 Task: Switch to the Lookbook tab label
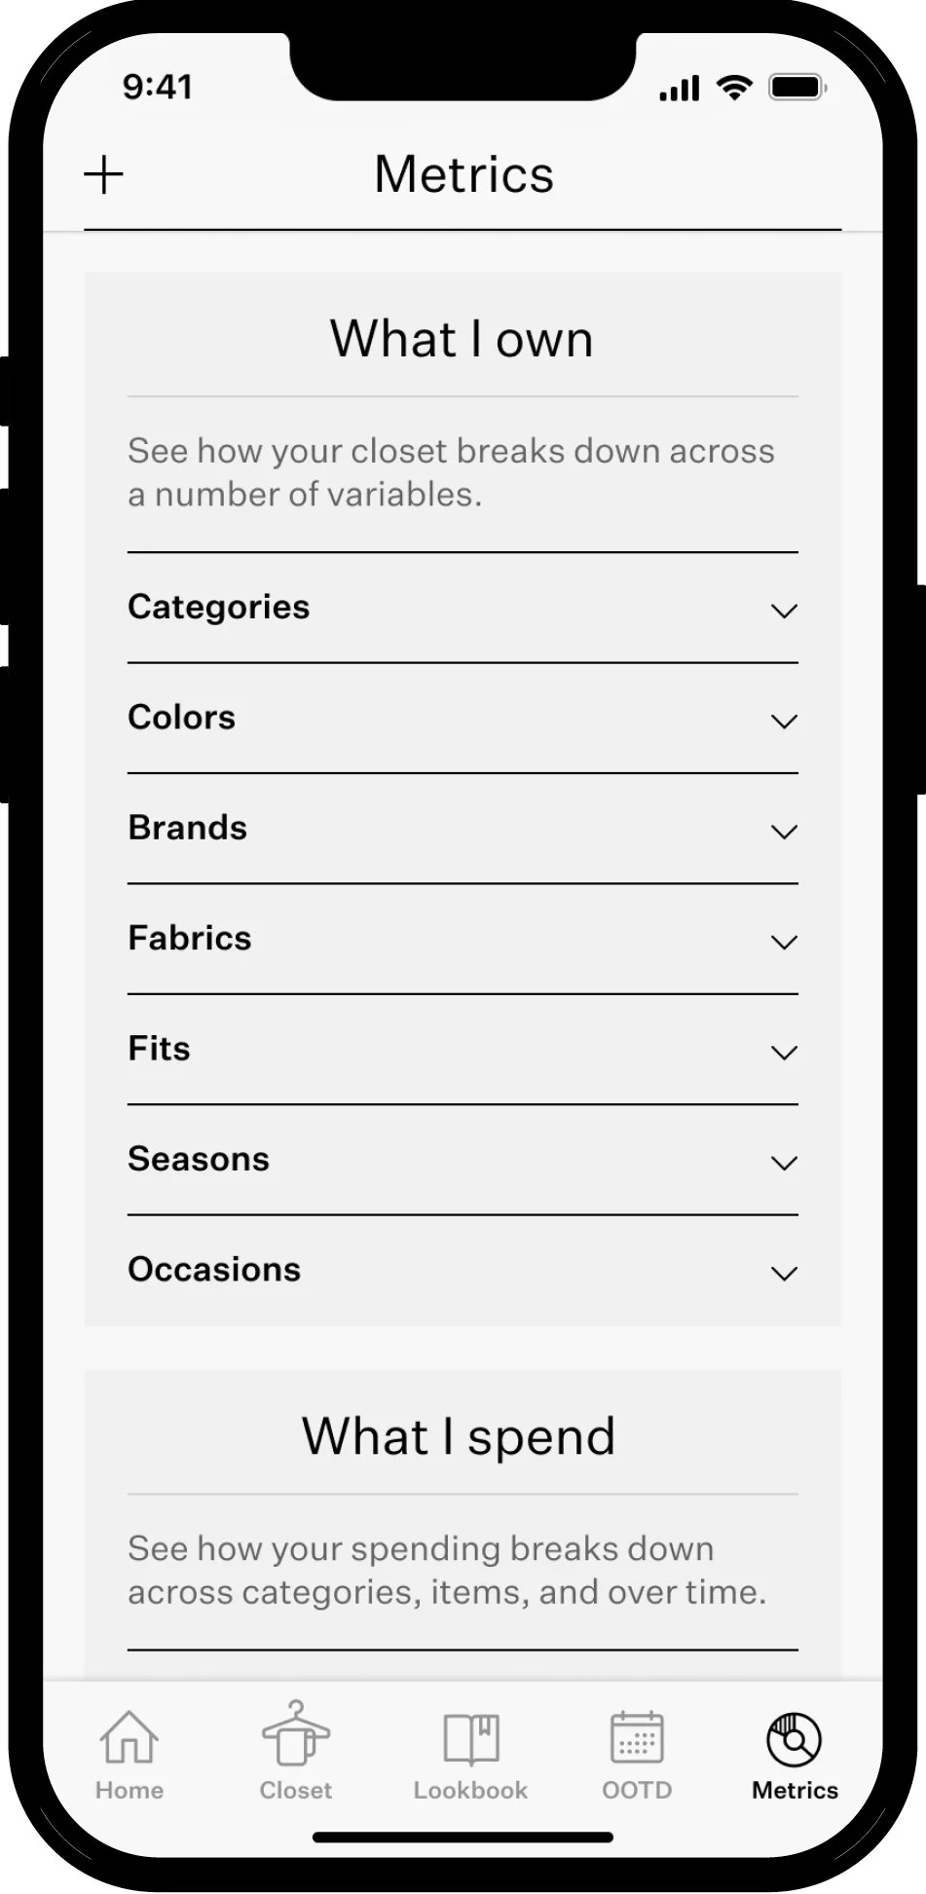tap(470, 1790)
